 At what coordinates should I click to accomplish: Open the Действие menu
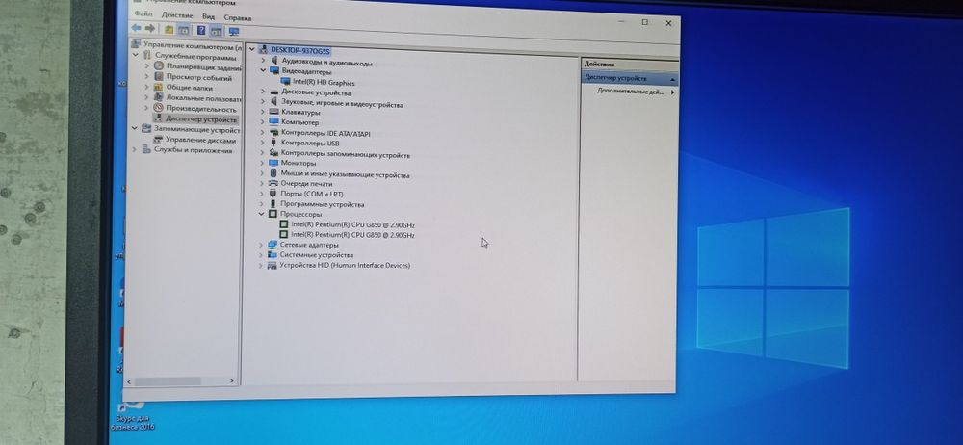[x=177, y=15]
